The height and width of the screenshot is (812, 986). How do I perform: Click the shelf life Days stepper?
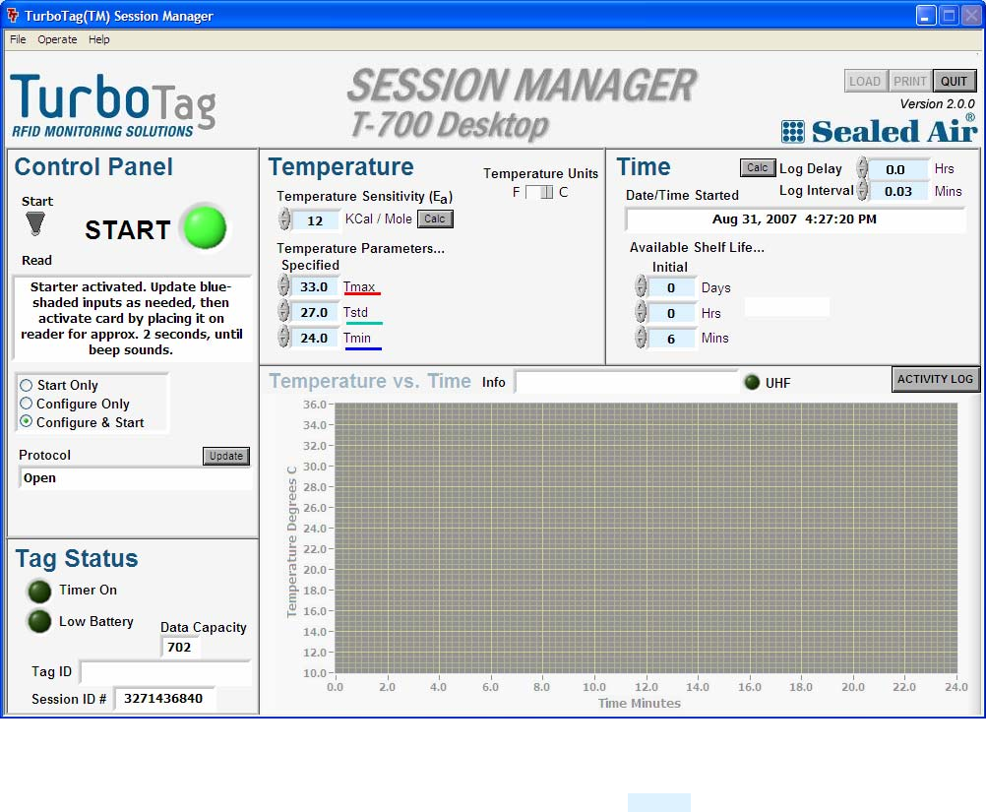641,286
